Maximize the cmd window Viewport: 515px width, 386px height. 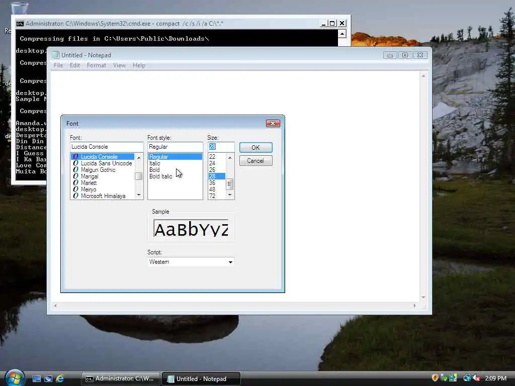click(332, 23)
